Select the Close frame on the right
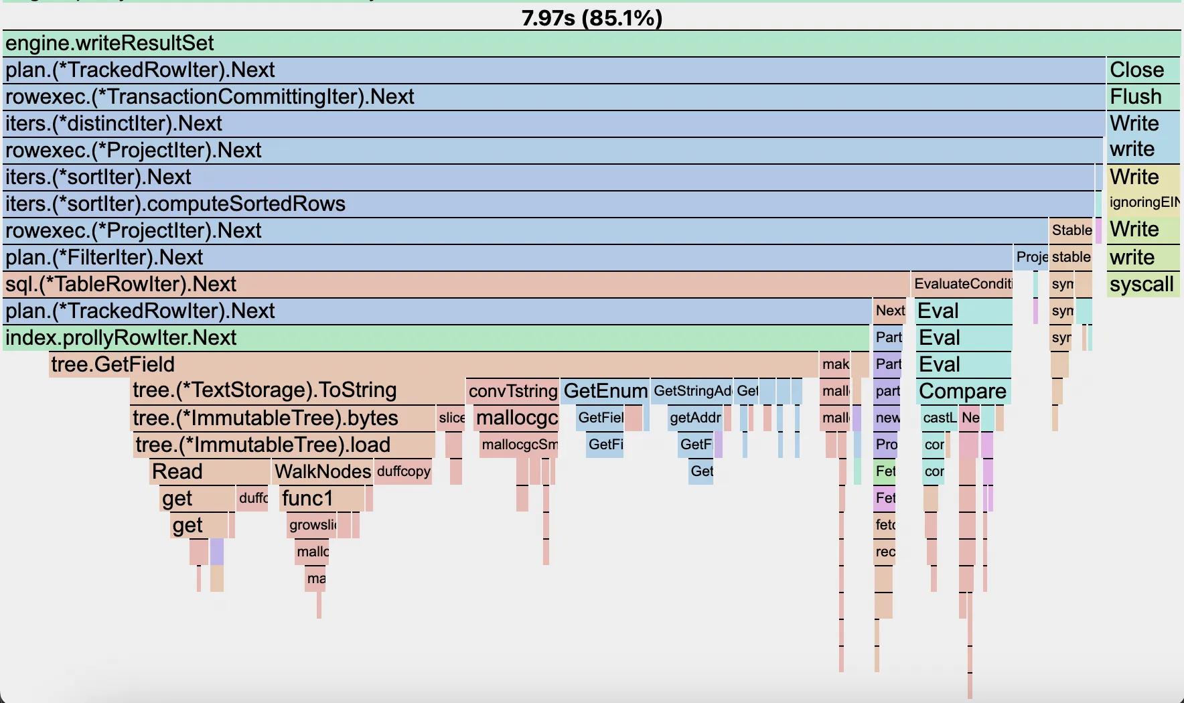Screen dimensions: 1184x703 (x=1142, y=70)
